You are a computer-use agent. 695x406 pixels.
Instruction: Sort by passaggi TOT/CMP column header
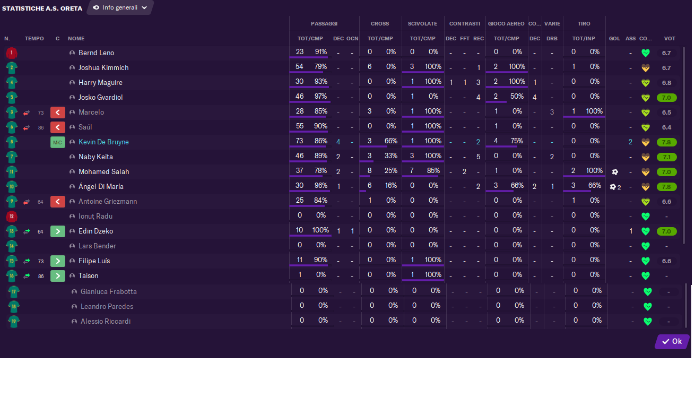(x=310, y=39)
